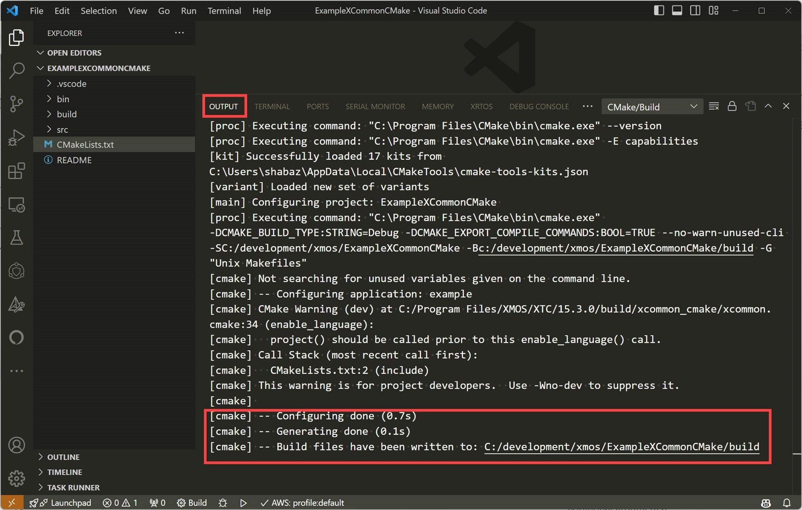Open the notifications bell icon
Image resolution: width=802 pixels, height=510 pixels.
[787, 503]
